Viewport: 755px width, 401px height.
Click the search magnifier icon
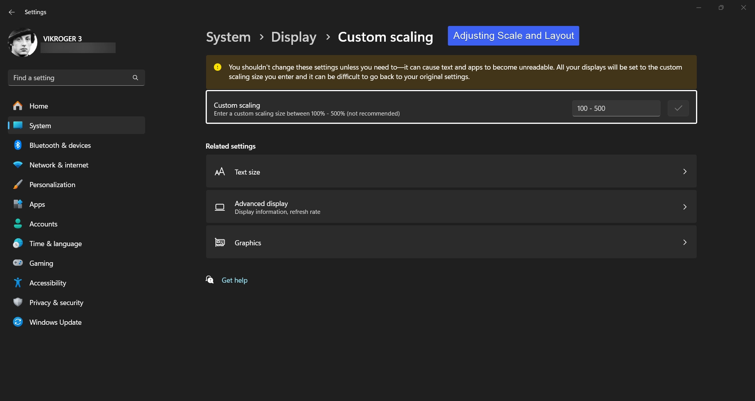[135, 78]
